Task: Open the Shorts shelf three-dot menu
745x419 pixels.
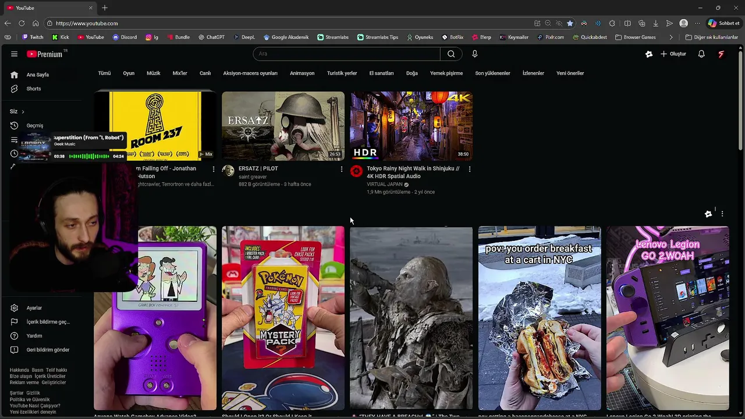Action: [722, 214]
